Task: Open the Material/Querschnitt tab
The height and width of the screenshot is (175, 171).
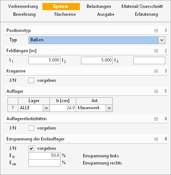Action: pyautogui.click(x=142, y=6)
